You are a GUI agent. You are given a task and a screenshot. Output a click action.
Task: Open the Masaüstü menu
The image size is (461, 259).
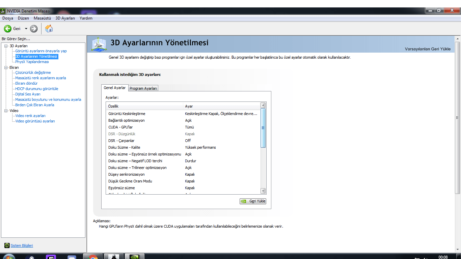pos(42,18)
